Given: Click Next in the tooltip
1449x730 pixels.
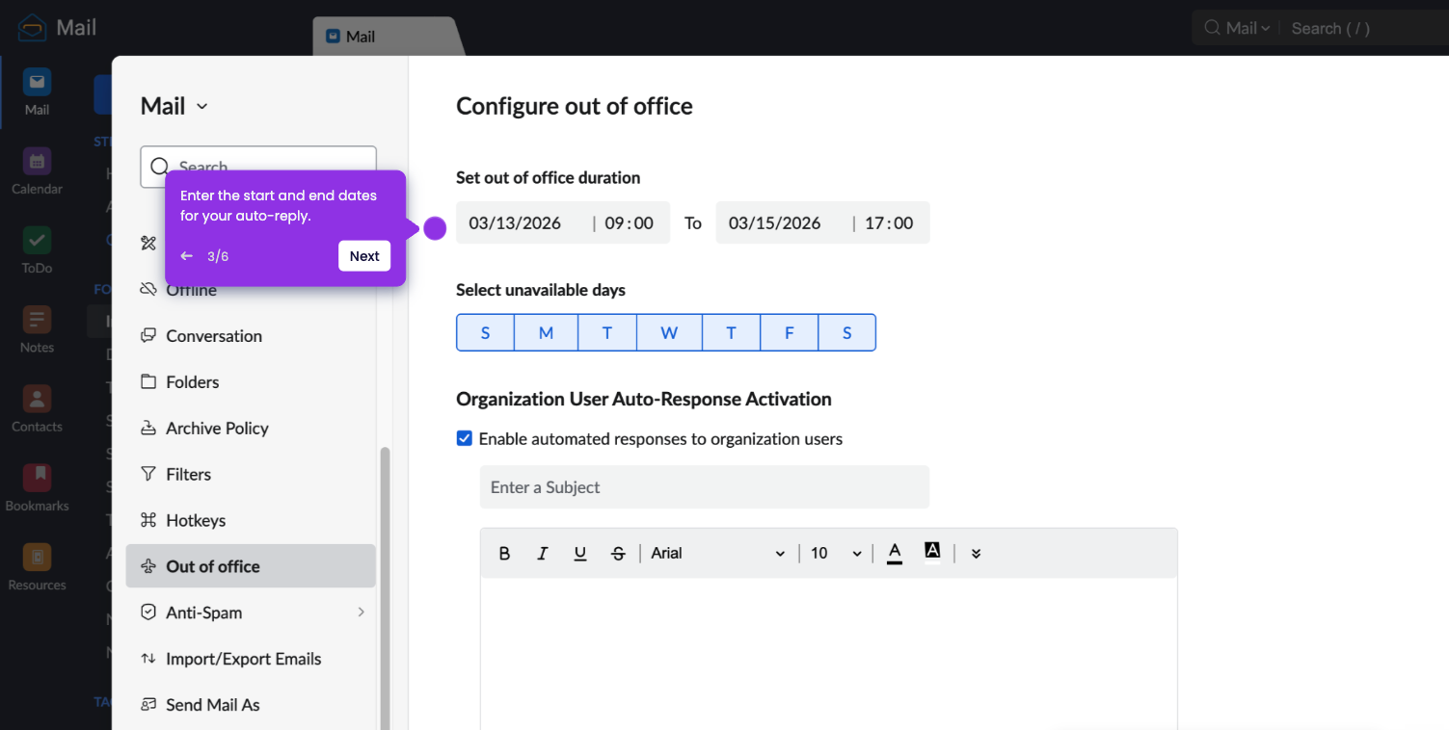Looking at the screenshot, I should click(364, 256).
